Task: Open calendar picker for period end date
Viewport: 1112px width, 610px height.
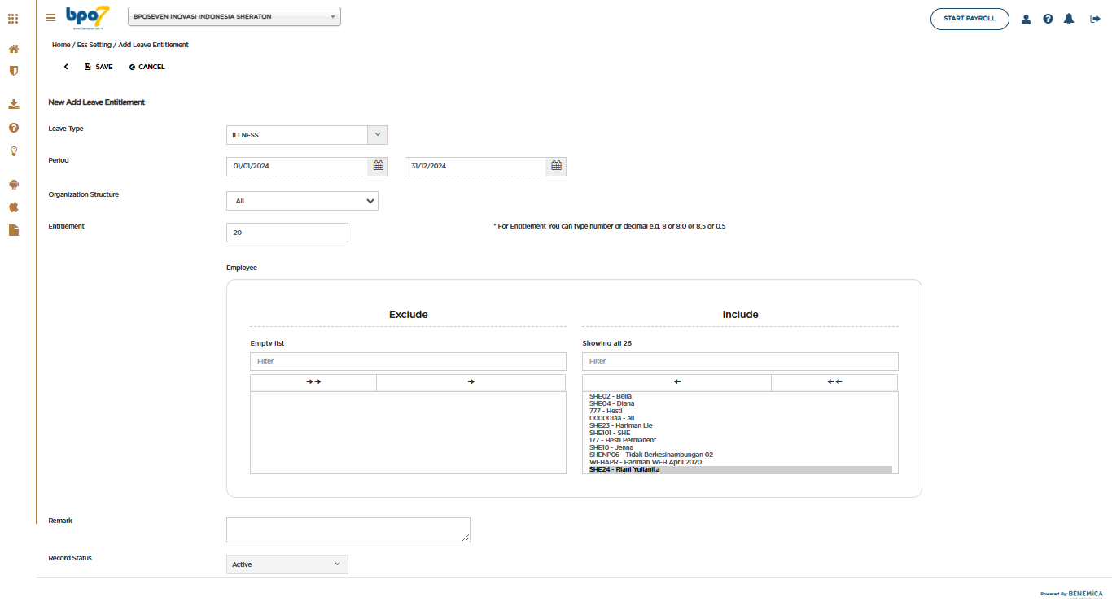Action: pos(556,166)
